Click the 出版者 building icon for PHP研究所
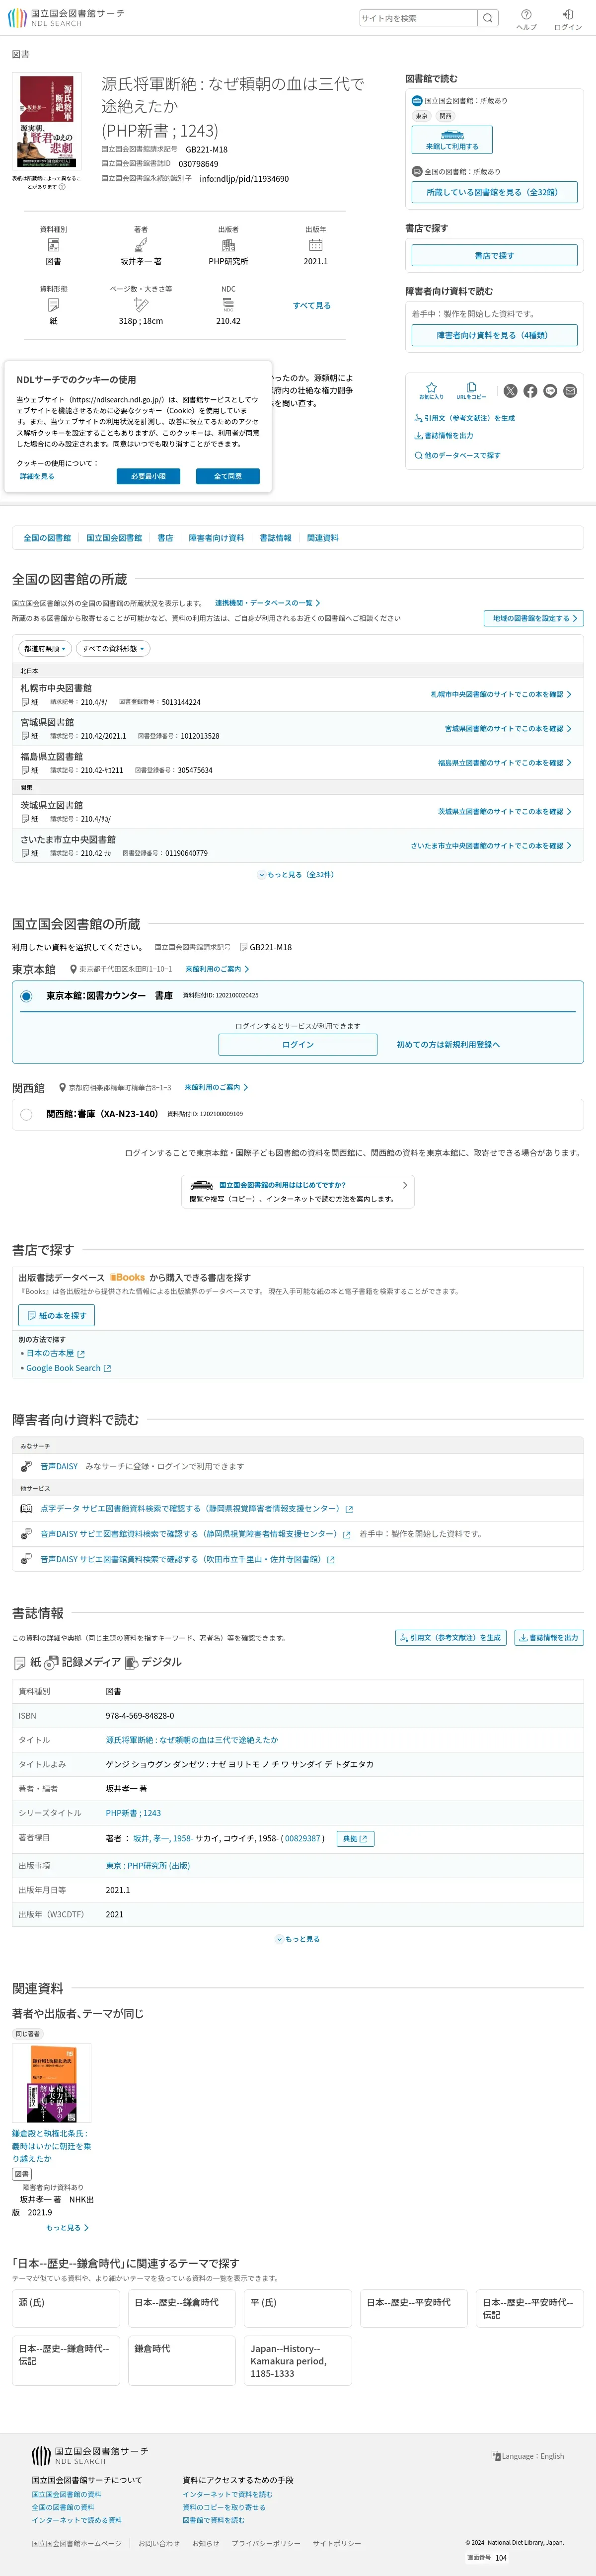 pos(228,245)
